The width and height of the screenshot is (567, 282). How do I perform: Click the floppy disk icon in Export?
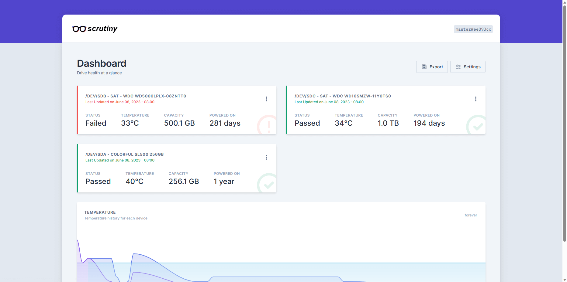(x=424, y=67)
